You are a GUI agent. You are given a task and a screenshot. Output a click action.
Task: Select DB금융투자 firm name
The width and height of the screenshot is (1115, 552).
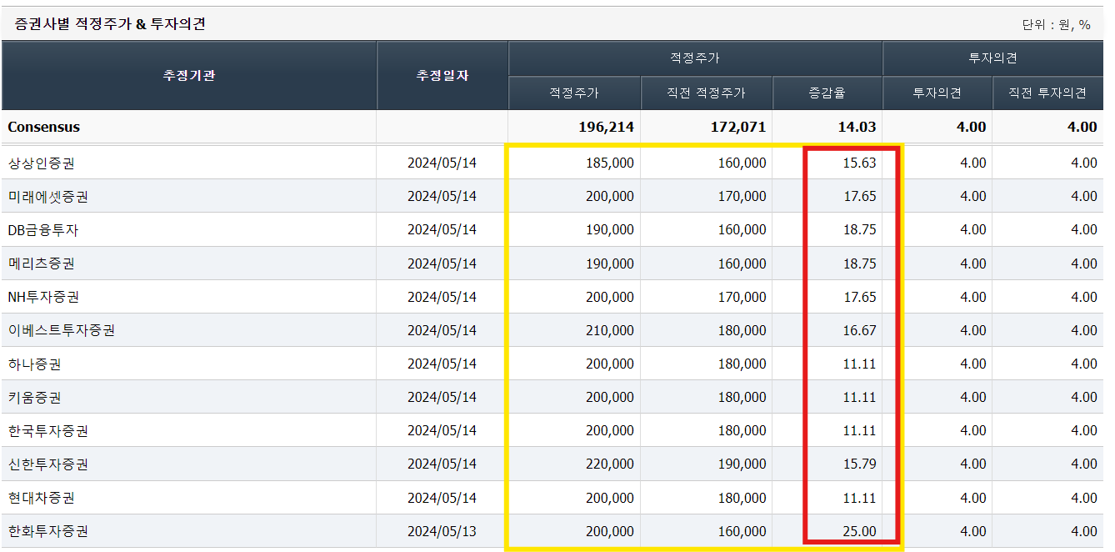[43, 230]
